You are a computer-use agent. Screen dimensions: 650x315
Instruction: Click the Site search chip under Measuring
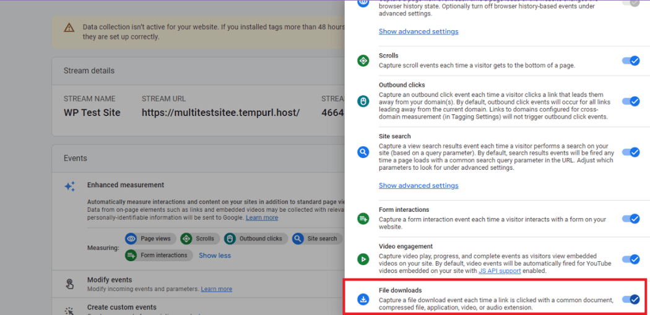pos(318,238)
